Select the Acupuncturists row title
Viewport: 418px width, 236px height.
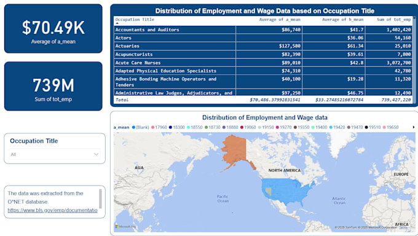134,55
